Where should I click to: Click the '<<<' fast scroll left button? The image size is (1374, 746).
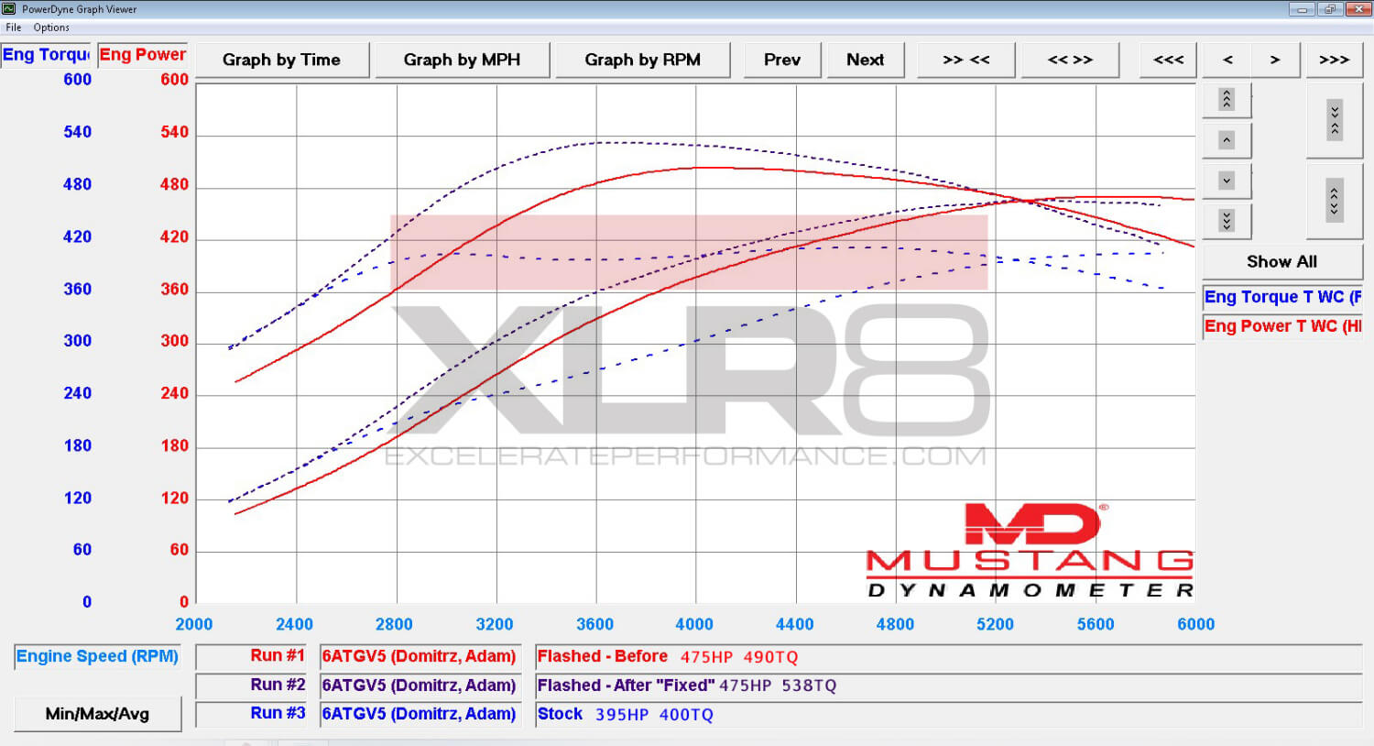[1168, 60]
